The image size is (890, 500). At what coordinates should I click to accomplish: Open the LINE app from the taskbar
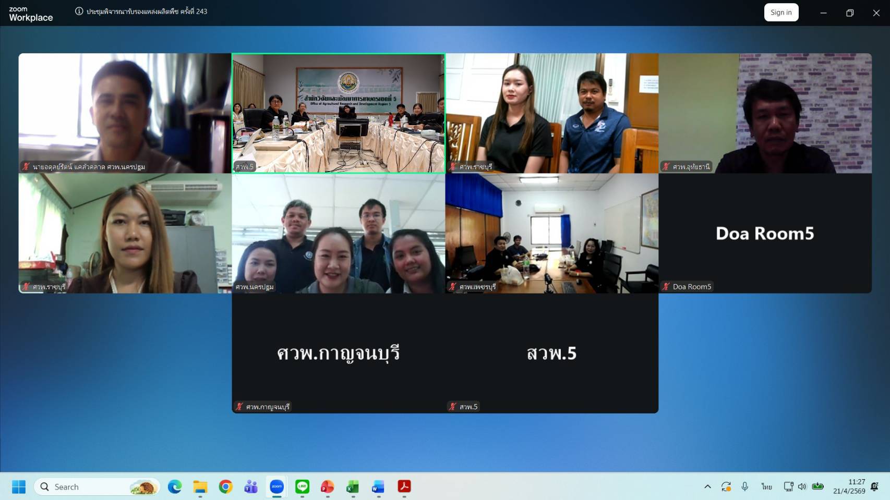coord(302,486)
